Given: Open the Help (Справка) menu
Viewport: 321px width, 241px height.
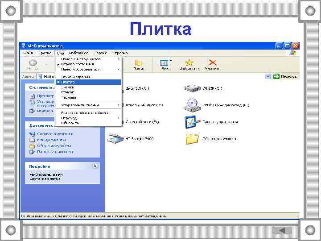Looking at the screenshot, I should tap(120, 53).
